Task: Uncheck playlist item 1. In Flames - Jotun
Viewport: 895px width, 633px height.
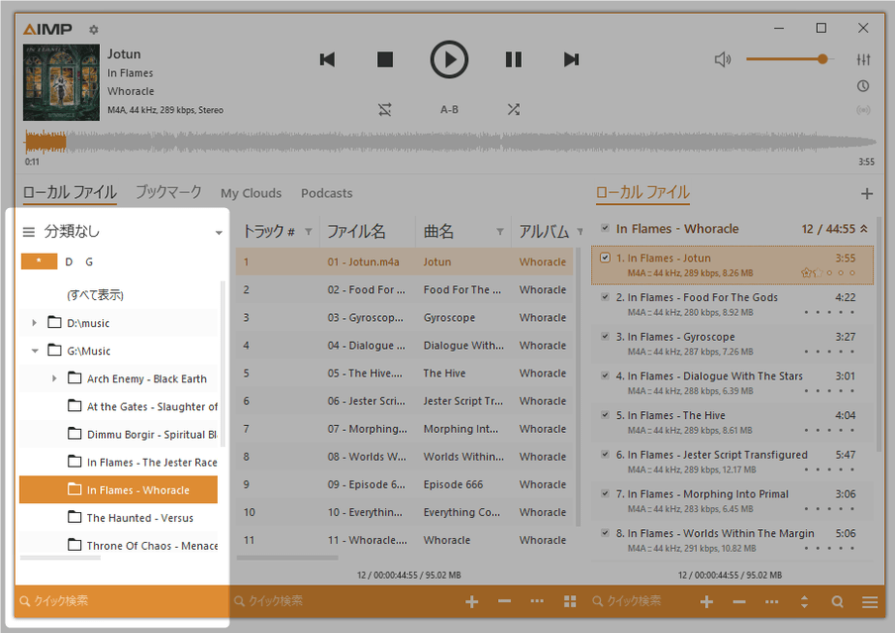Action: tap(605, 258)
